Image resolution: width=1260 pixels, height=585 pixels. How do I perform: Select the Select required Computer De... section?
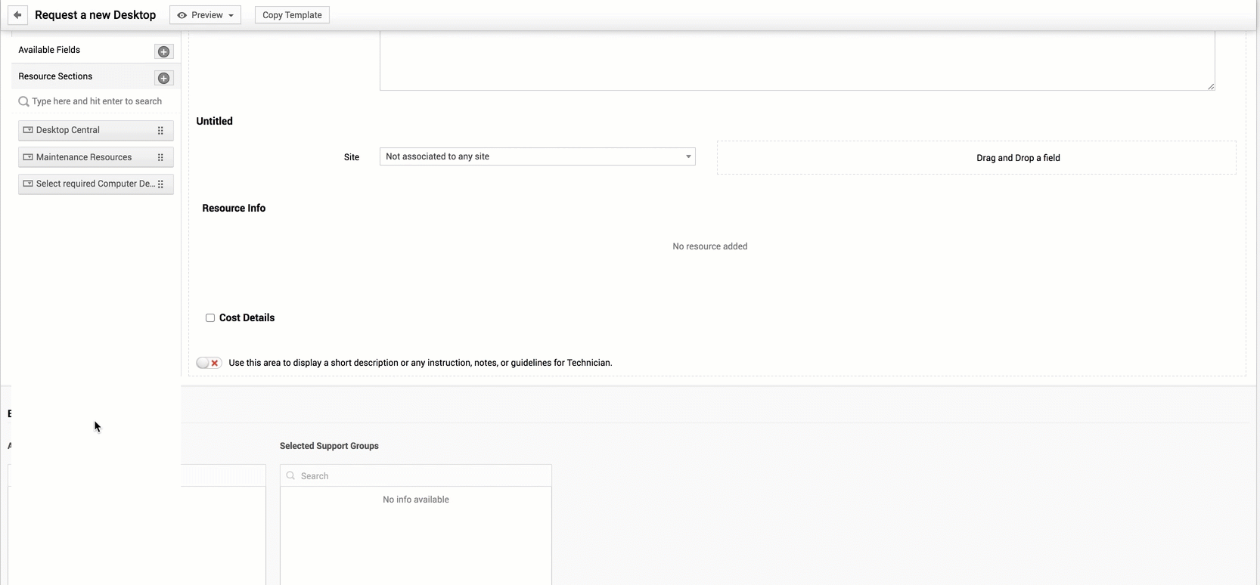96,184
